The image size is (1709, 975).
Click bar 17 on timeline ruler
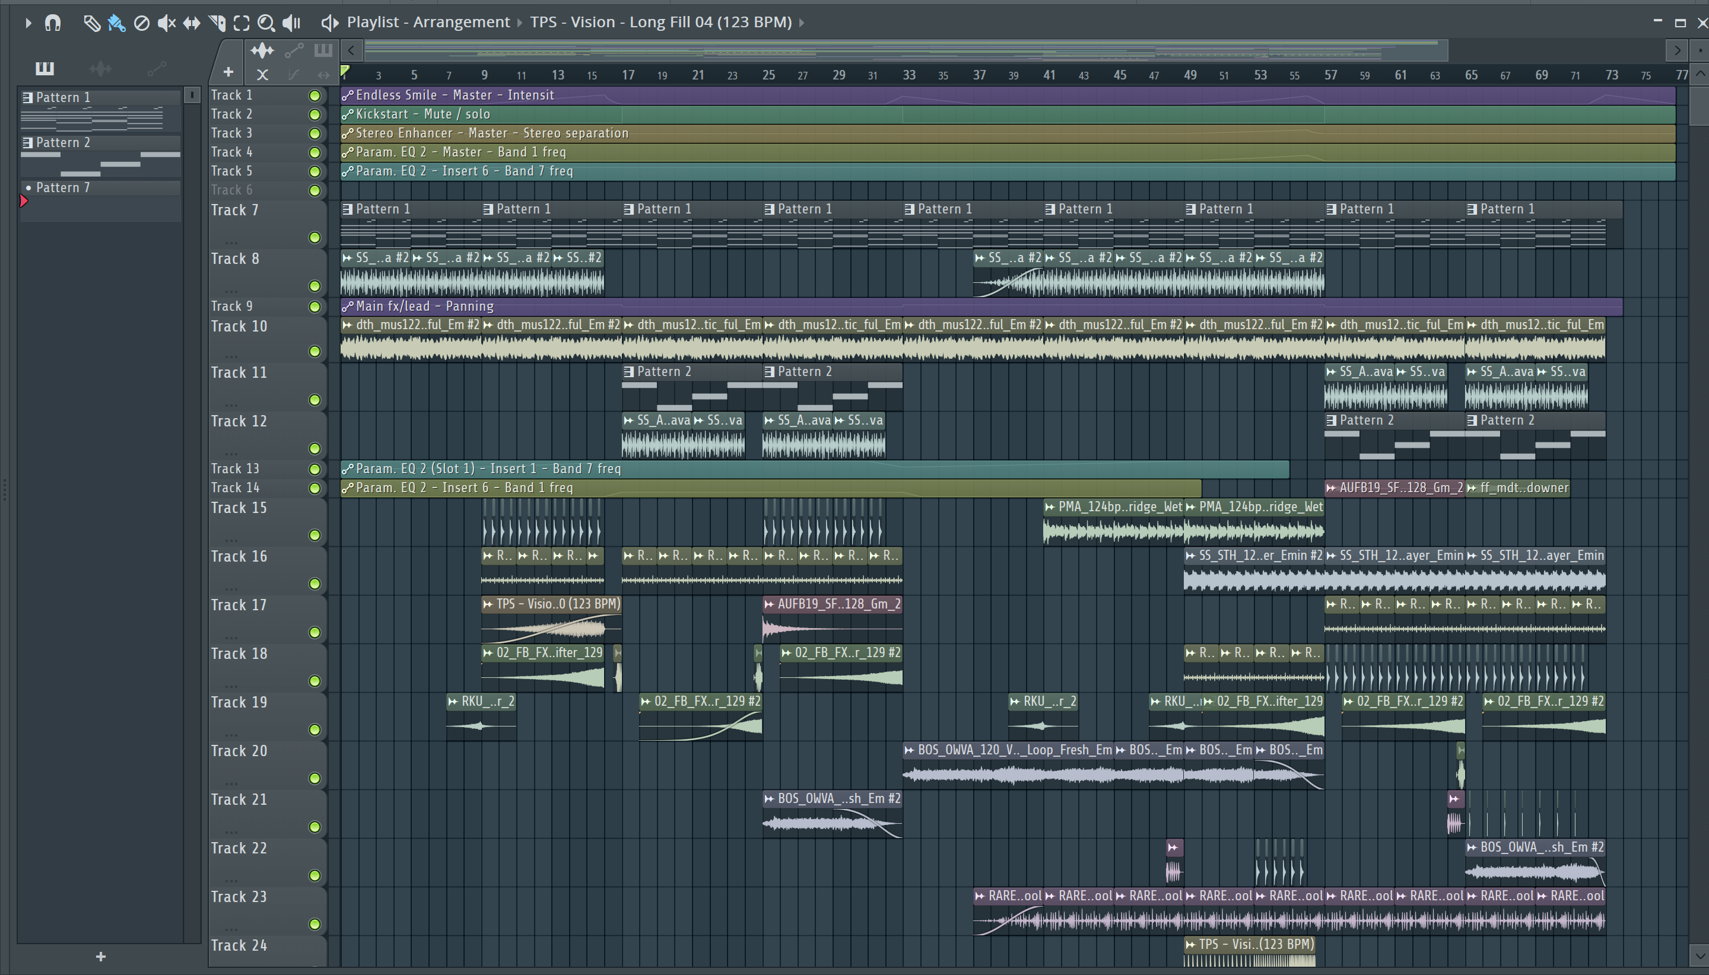[628, 75]
